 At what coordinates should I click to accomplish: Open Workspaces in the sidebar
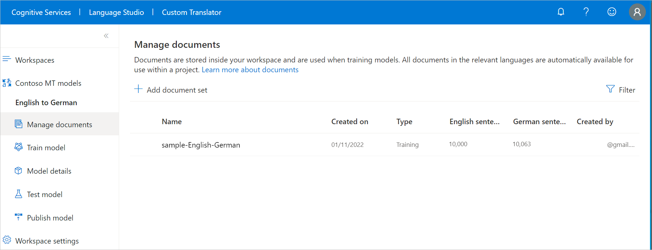pyautogui.click(x=35, y=60)
